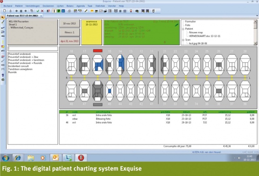Click the grey marker below tooth 46
Image resolution: width=259 pixels, height=176 pixels.
click(x=98, y=105)
